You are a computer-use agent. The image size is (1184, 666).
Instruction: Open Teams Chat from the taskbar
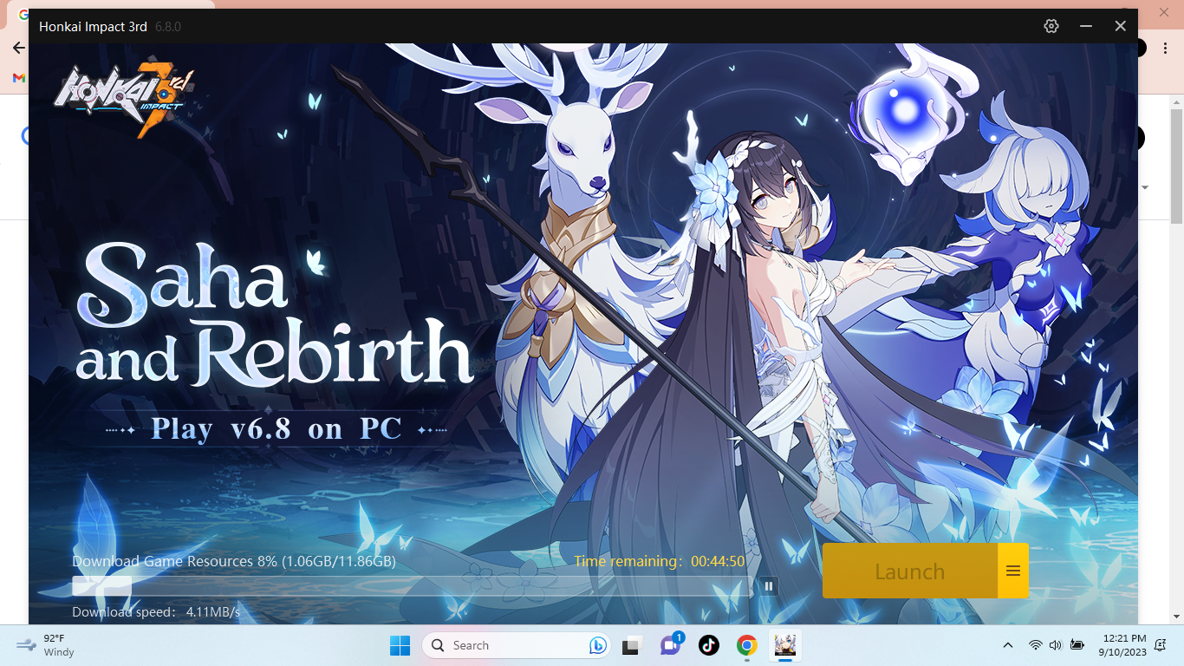[670, 645]
